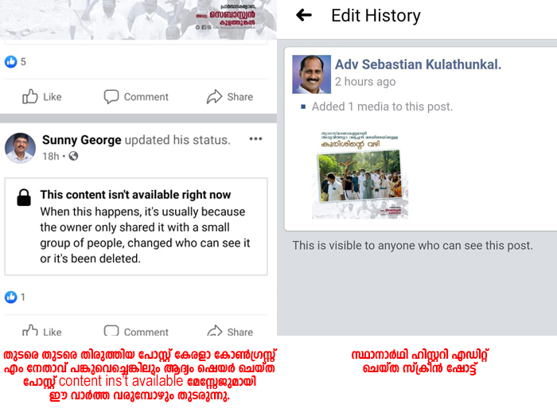This screenshot has height=420, width=557.
Task: Click the Like thumb icon under the top post
Action: pos(30,96)
